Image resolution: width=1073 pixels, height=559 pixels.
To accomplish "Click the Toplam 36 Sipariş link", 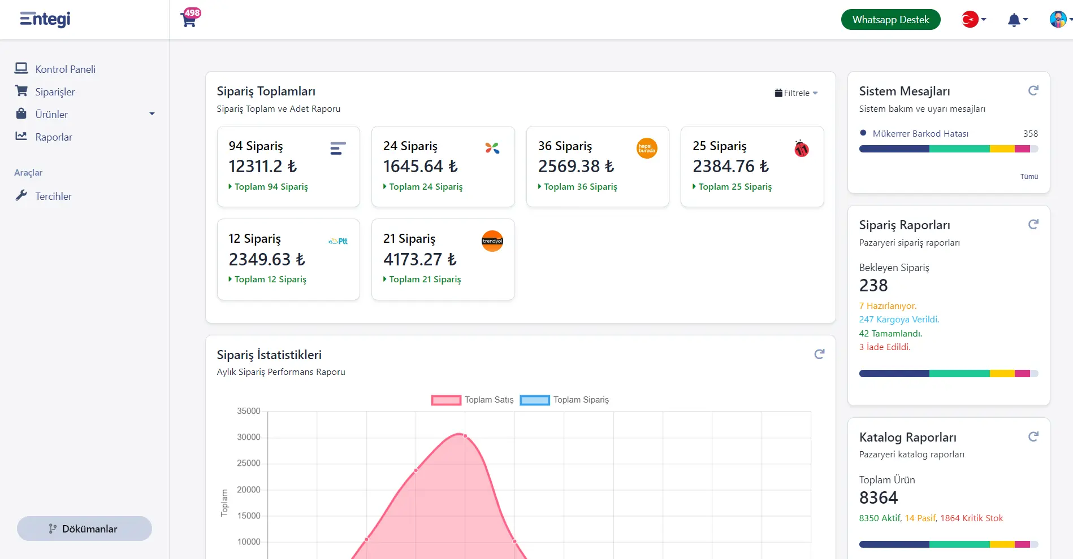I will [577, 186].
